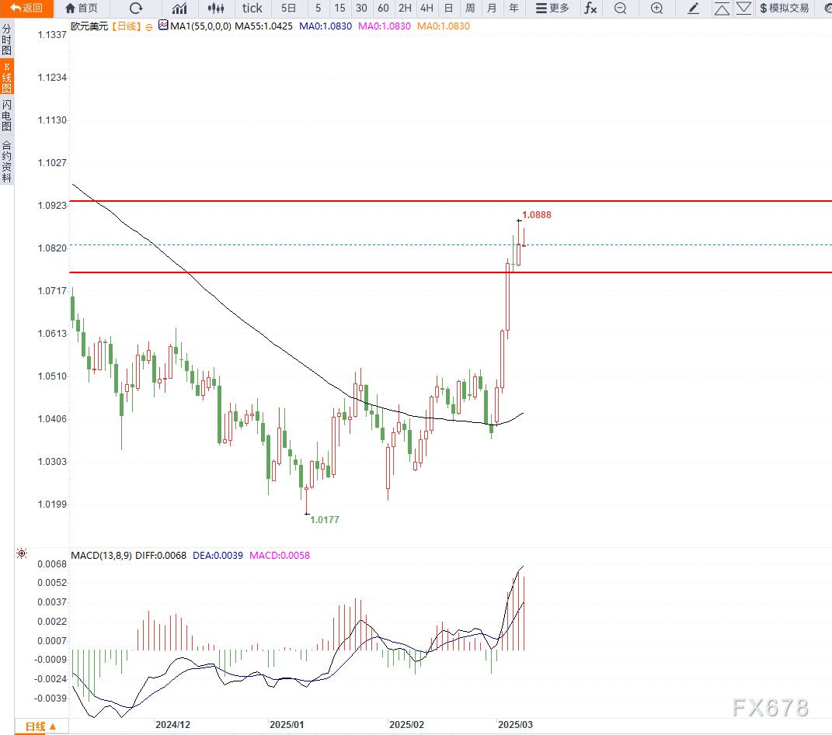The image size is (832, 735).
Task: Click the MACD(13,8,9) indicator label
Action: click(101, 555)
